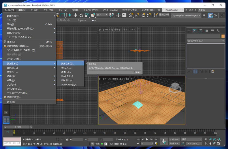Click Configure Modifier Sets icon
Screen dimensions: 228x149
point(213,72)
